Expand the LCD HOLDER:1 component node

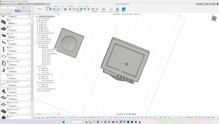click(x=38, y=91)
